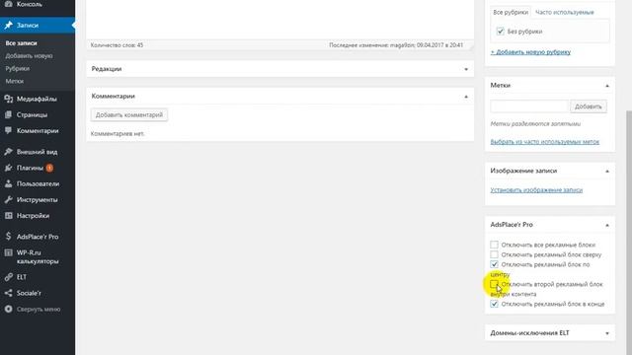Uncheck Отключить рекламный блок в конце
The width and height of the screenshot is (632, 355).
(494, 304)
